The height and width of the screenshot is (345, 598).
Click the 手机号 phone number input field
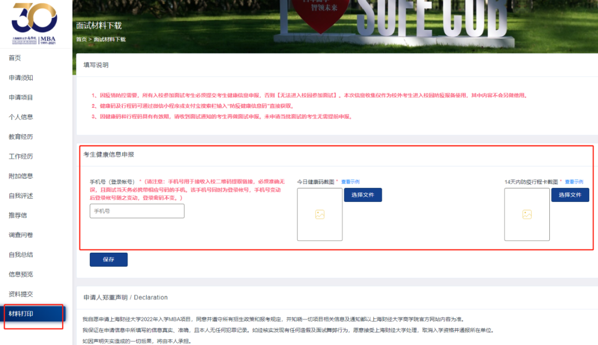[137, 211]
